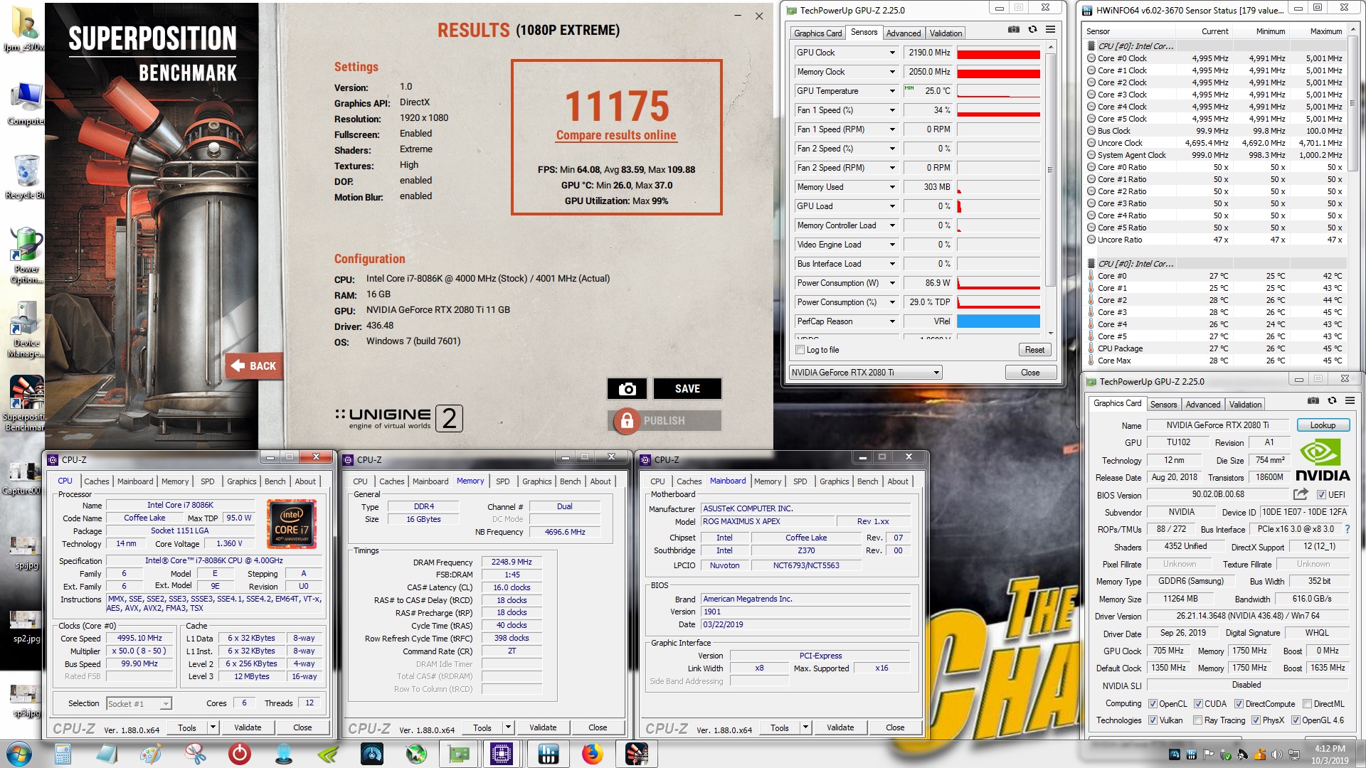Image resolution: width=1366 pixels, height=768 pixels.
Task: Open the Tools dropdown arrow in first CPU-Z window
Action: (x=213, y=727)
